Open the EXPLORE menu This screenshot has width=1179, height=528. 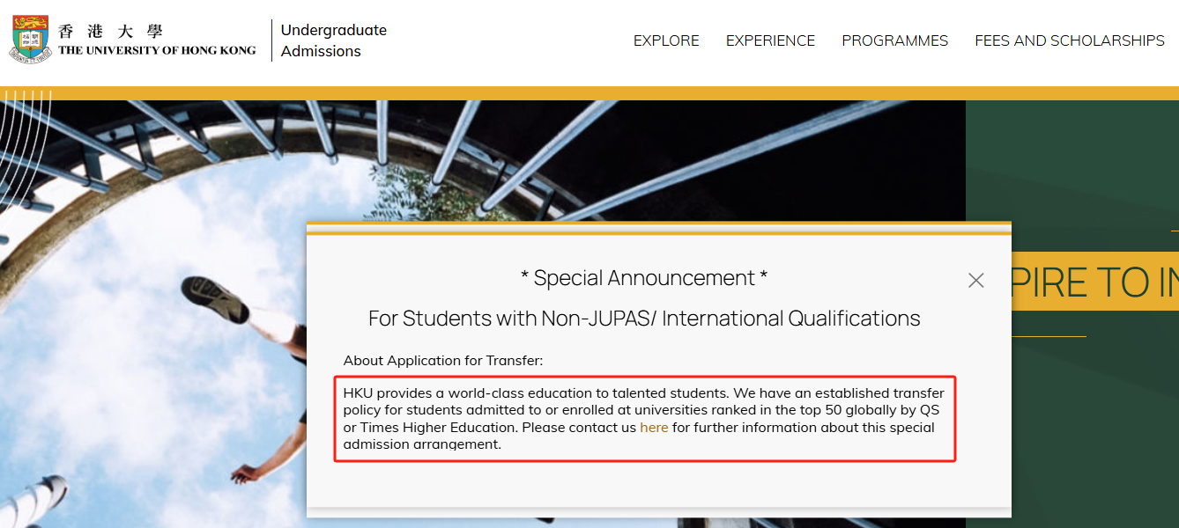[x=666, y=40]
